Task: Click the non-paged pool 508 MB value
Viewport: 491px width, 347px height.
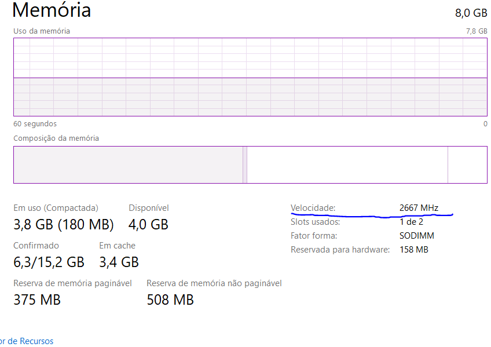Action: [x=170, y=299]
